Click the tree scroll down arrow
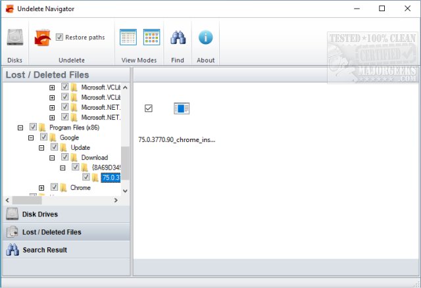 click(125, 191)
